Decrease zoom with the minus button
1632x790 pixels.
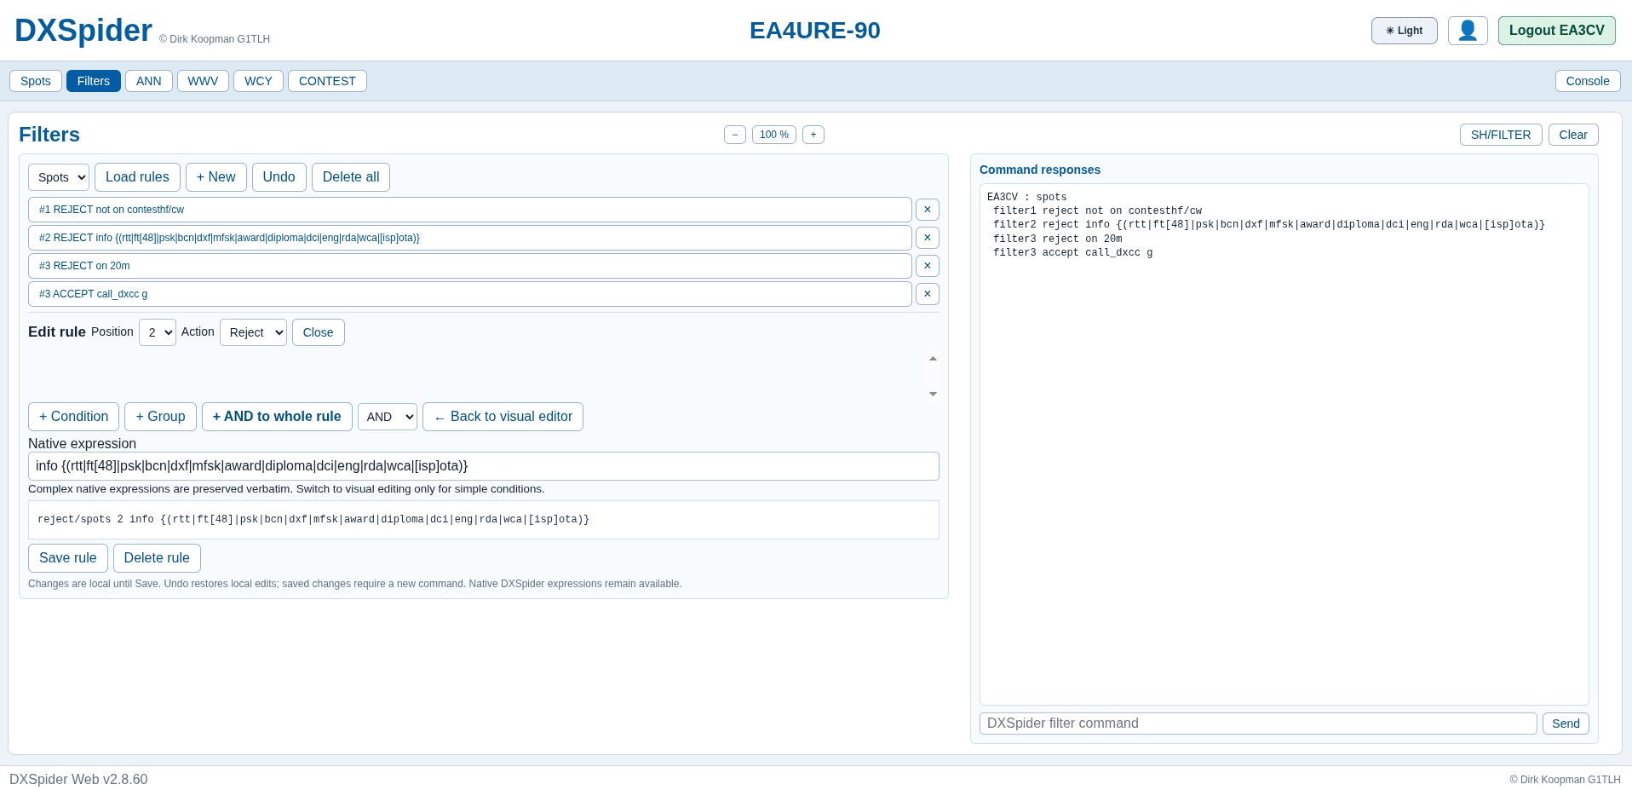click(735, 135)
